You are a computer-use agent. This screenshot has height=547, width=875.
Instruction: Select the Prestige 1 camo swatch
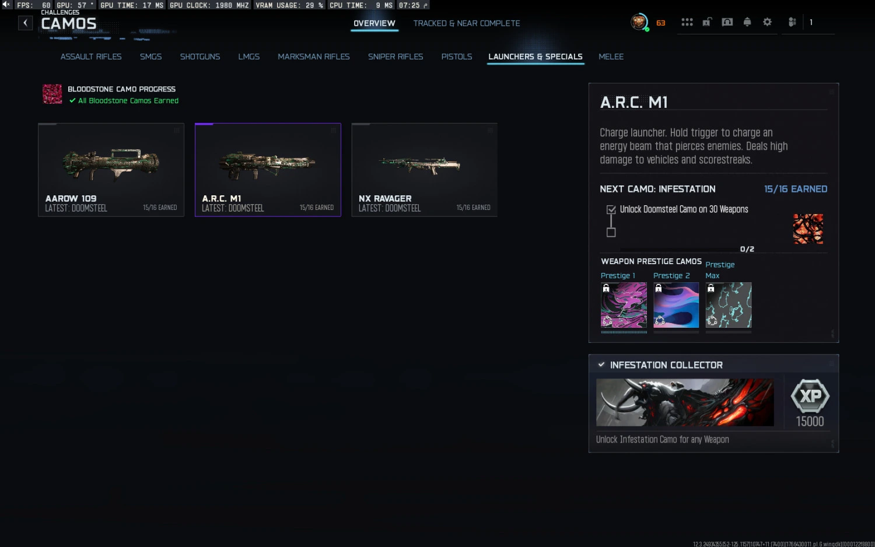tap(624, 305)
